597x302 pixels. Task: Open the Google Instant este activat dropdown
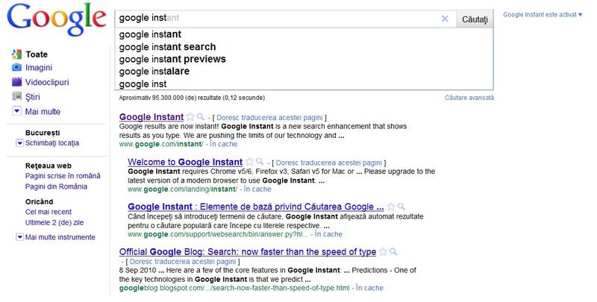tap(543, 14)
